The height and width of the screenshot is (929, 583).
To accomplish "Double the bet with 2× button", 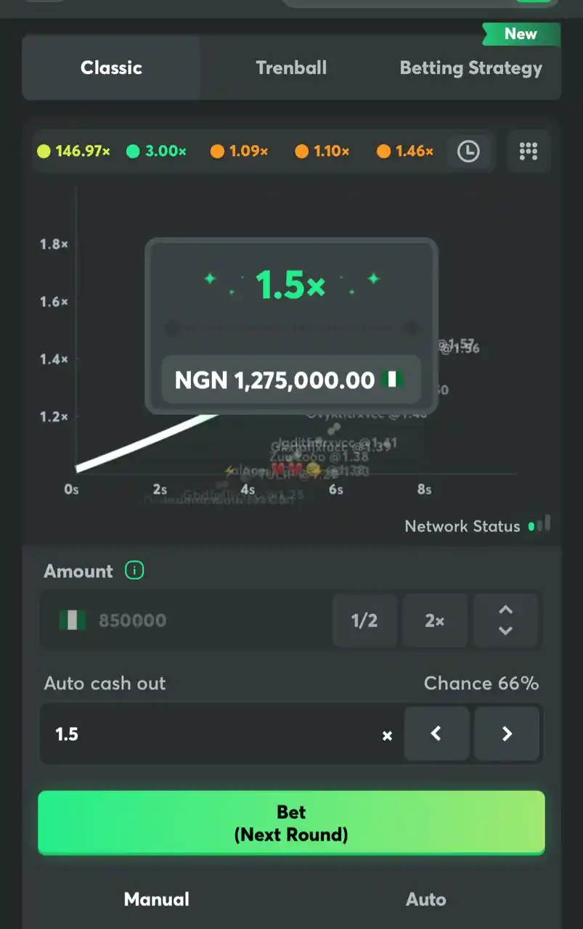I will [x=435, y=621].
